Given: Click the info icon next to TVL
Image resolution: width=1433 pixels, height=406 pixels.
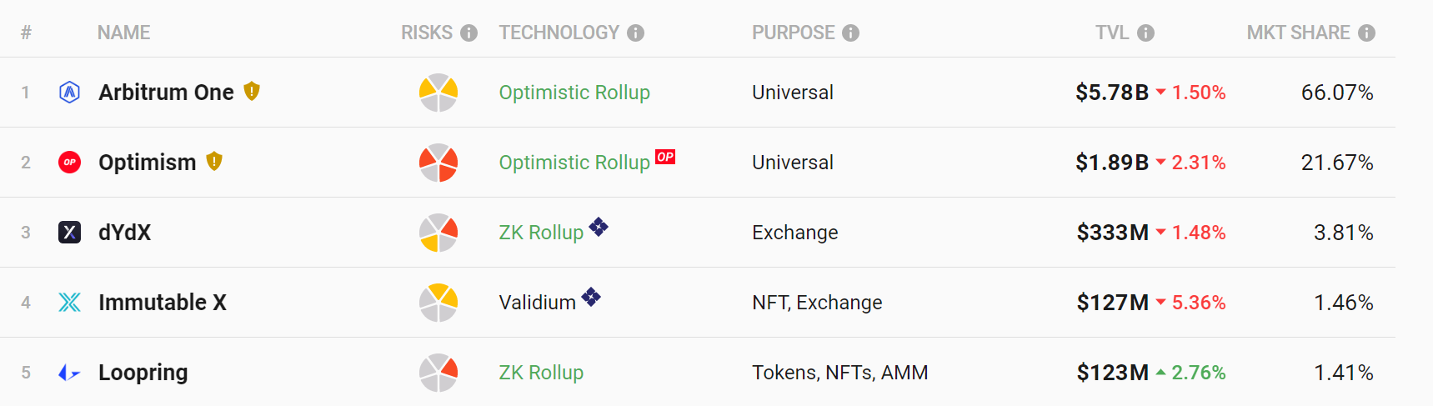Looking at the screenshot, I should click(1146, 33).
